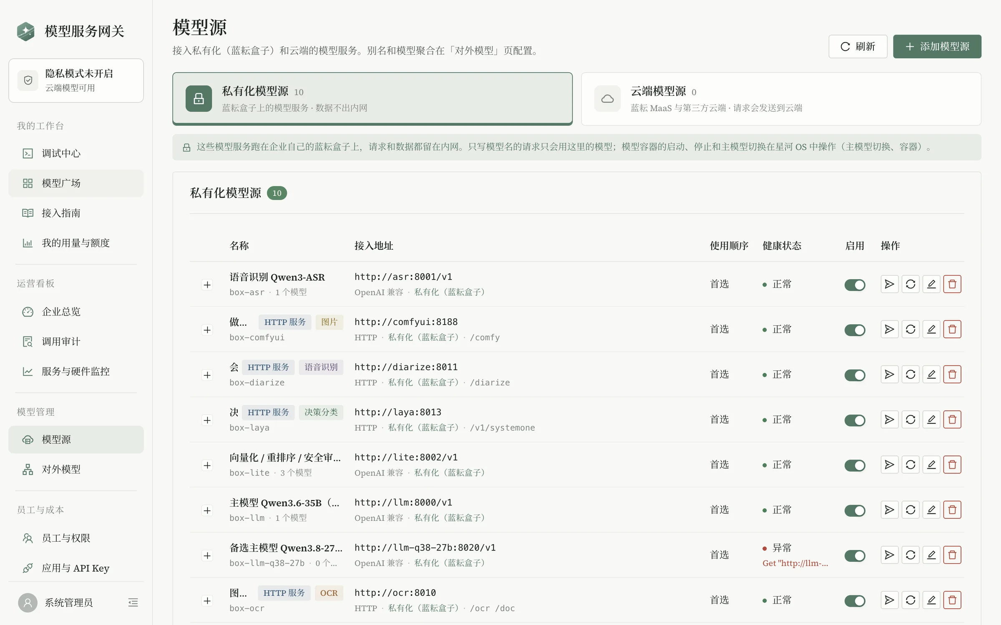Screen dimensions: 1001x625
Task: Click the gateway logo icon
Action: point(25,31)
